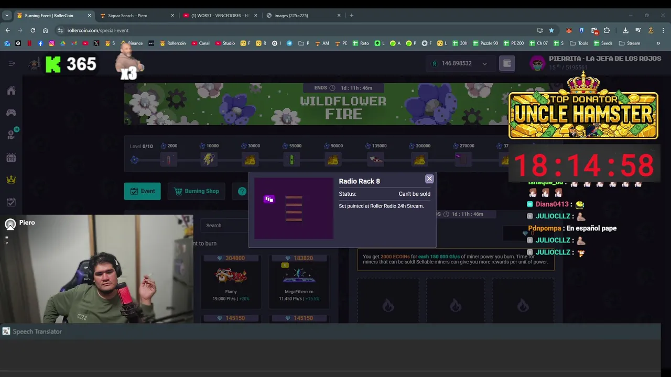Open the Tools bookmark folder
This screenshot has width=671, height=377.
tap(579, 43)
